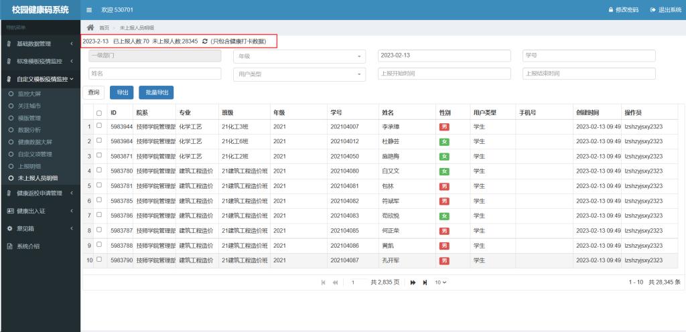The image size is (686, 332).
Task: Click the male badge for 李承锋
Action: pyautogui.click(x=444, y=127)
